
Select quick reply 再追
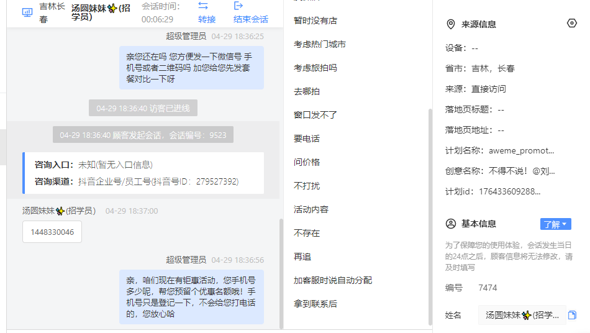[302, 257]
